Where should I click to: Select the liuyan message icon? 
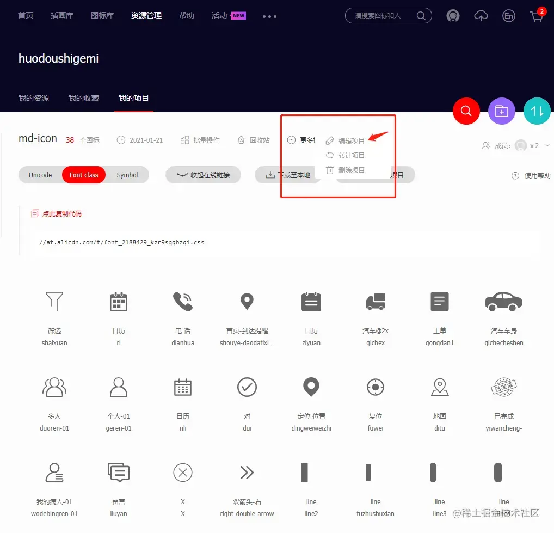[x=118, y=472]
